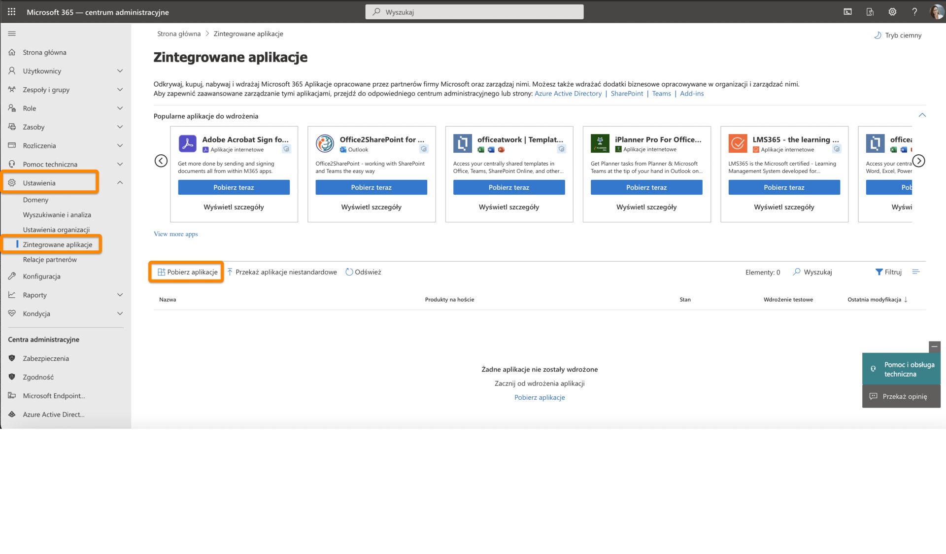Click Pobierz aplikacje in the toolbar
946x554 pixels.
coord(187,272)
